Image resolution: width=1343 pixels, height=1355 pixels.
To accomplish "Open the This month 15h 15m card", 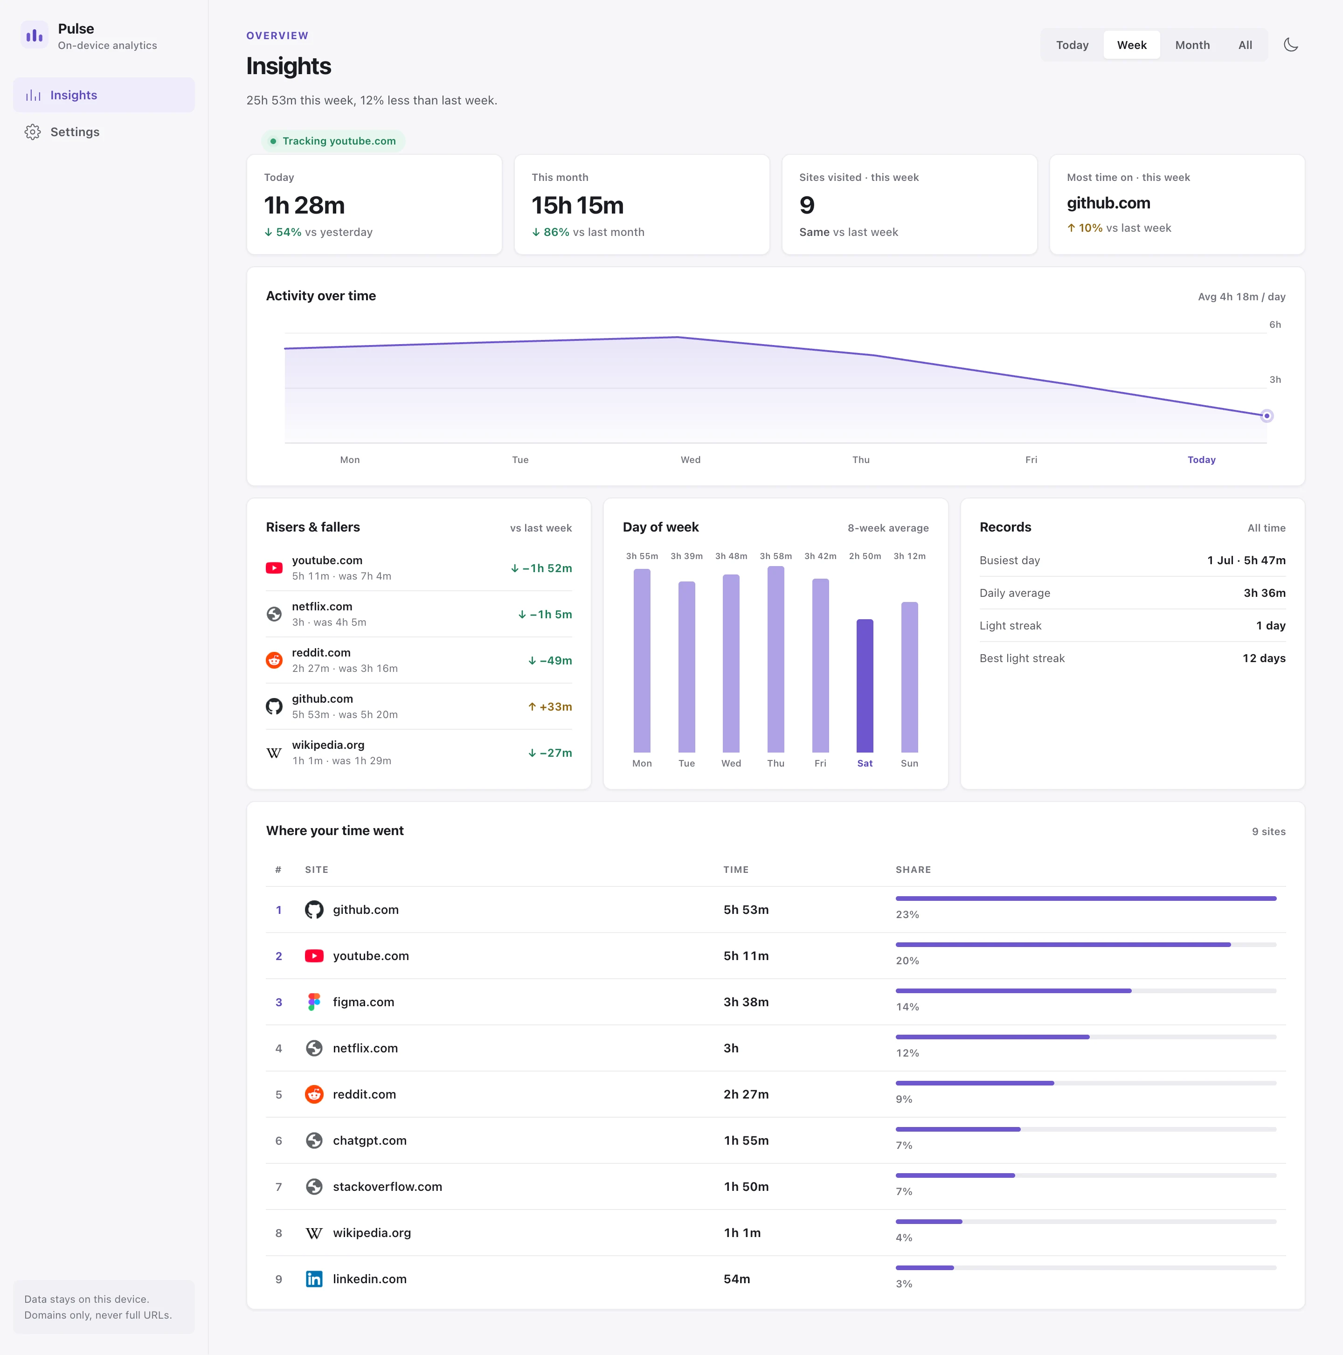I will coord(642,205).
